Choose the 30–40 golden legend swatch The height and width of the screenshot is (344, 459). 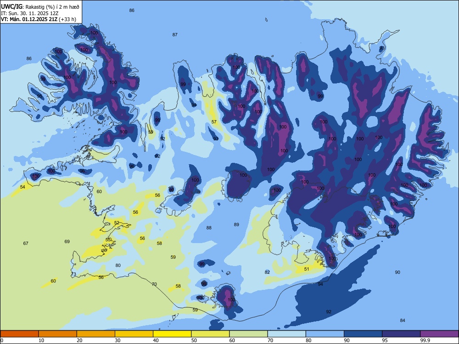pos(134,334)
